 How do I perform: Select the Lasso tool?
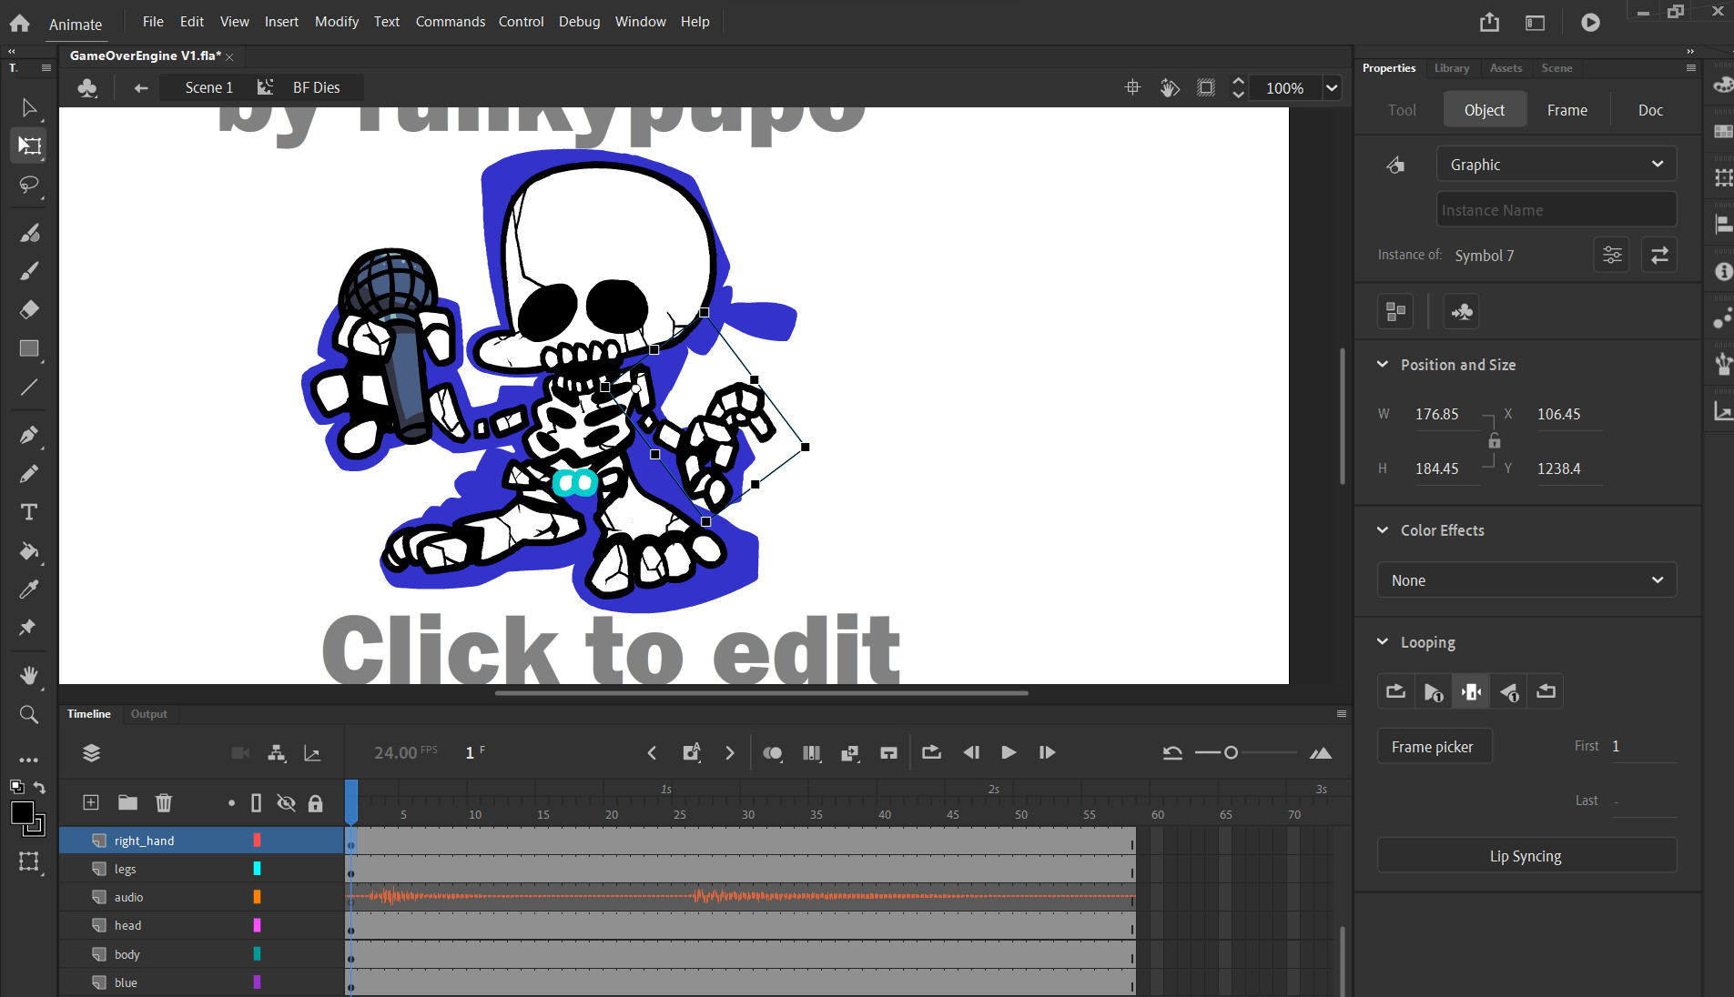(30, 186)
